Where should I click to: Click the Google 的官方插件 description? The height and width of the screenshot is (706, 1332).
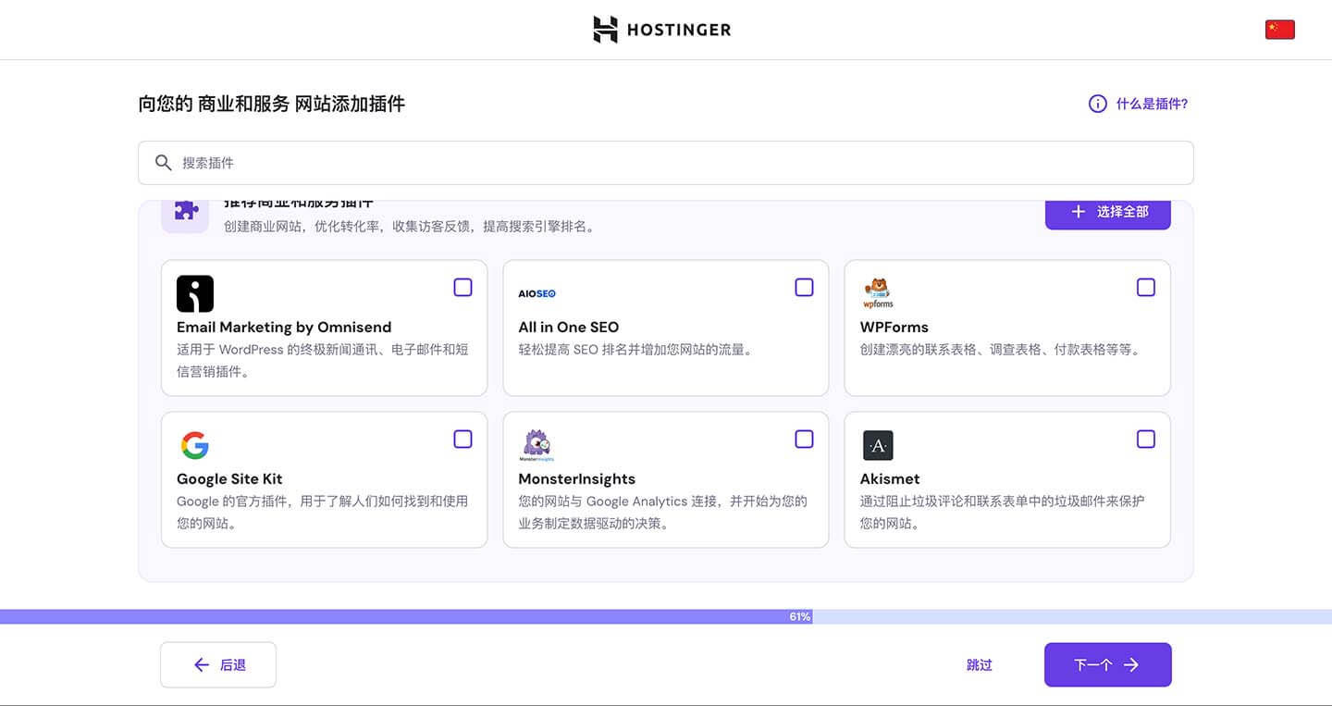tap(322, 512)
